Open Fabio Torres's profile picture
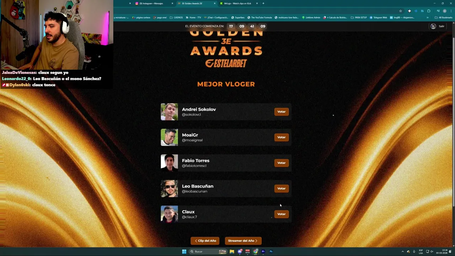The width and height of the screenshot is (455, 256). 169,163
